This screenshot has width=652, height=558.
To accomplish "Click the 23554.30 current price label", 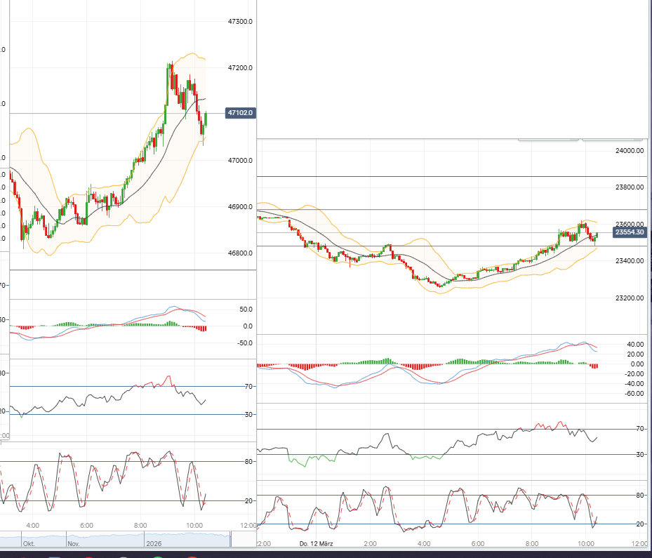I will (x=629, y=232).
